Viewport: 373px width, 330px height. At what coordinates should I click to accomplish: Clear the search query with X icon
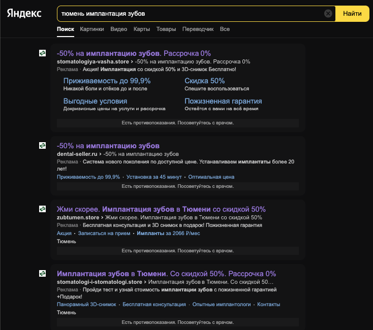[x=328, y=14]
